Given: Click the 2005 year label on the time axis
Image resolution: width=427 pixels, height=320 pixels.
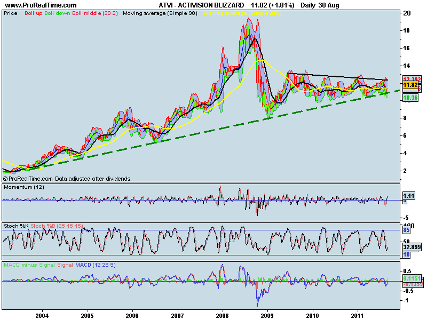Looking at the screenshot, I should [87, 316].
